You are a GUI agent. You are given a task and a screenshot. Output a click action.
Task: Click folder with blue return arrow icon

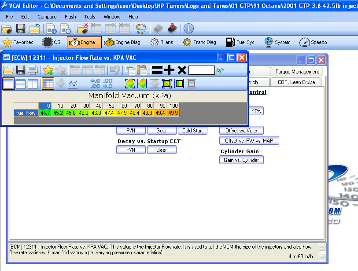pos(35,29)
